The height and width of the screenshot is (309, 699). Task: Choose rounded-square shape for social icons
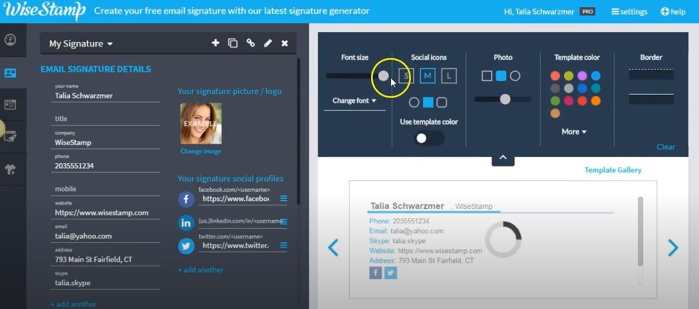442,102
